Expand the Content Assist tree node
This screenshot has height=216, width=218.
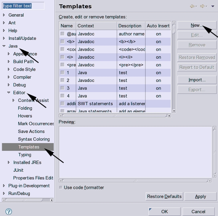coord(13,100)
